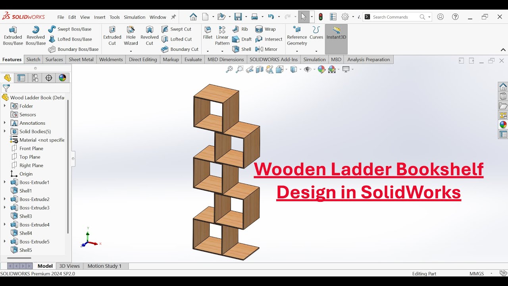Activate the Swept Boss/Base tool
Viewport: 508px width, 286px height.
point(70,29)
